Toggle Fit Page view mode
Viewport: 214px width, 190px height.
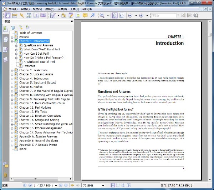click(x=114, y=15)
